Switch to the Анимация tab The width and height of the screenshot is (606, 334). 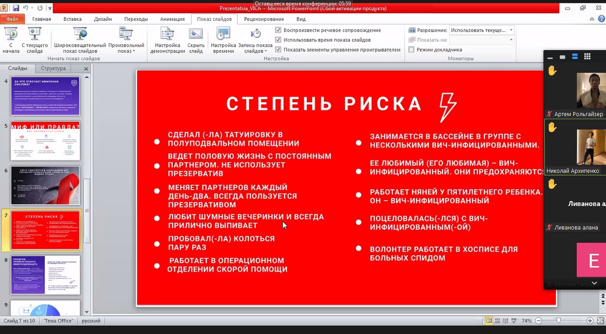click(x=172, y=19)
